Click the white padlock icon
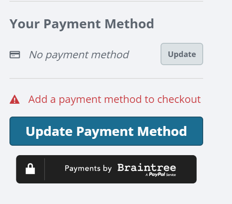 tap(30, 169)
